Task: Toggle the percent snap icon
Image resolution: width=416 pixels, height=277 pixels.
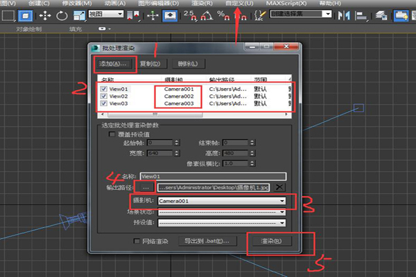Action: click(x=225, y=15)
